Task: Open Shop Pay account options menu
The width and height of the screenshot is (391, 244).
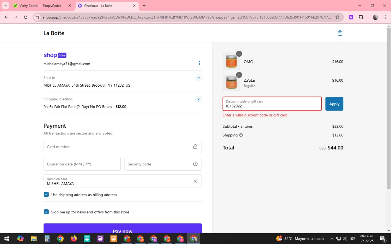Action: 199,63
